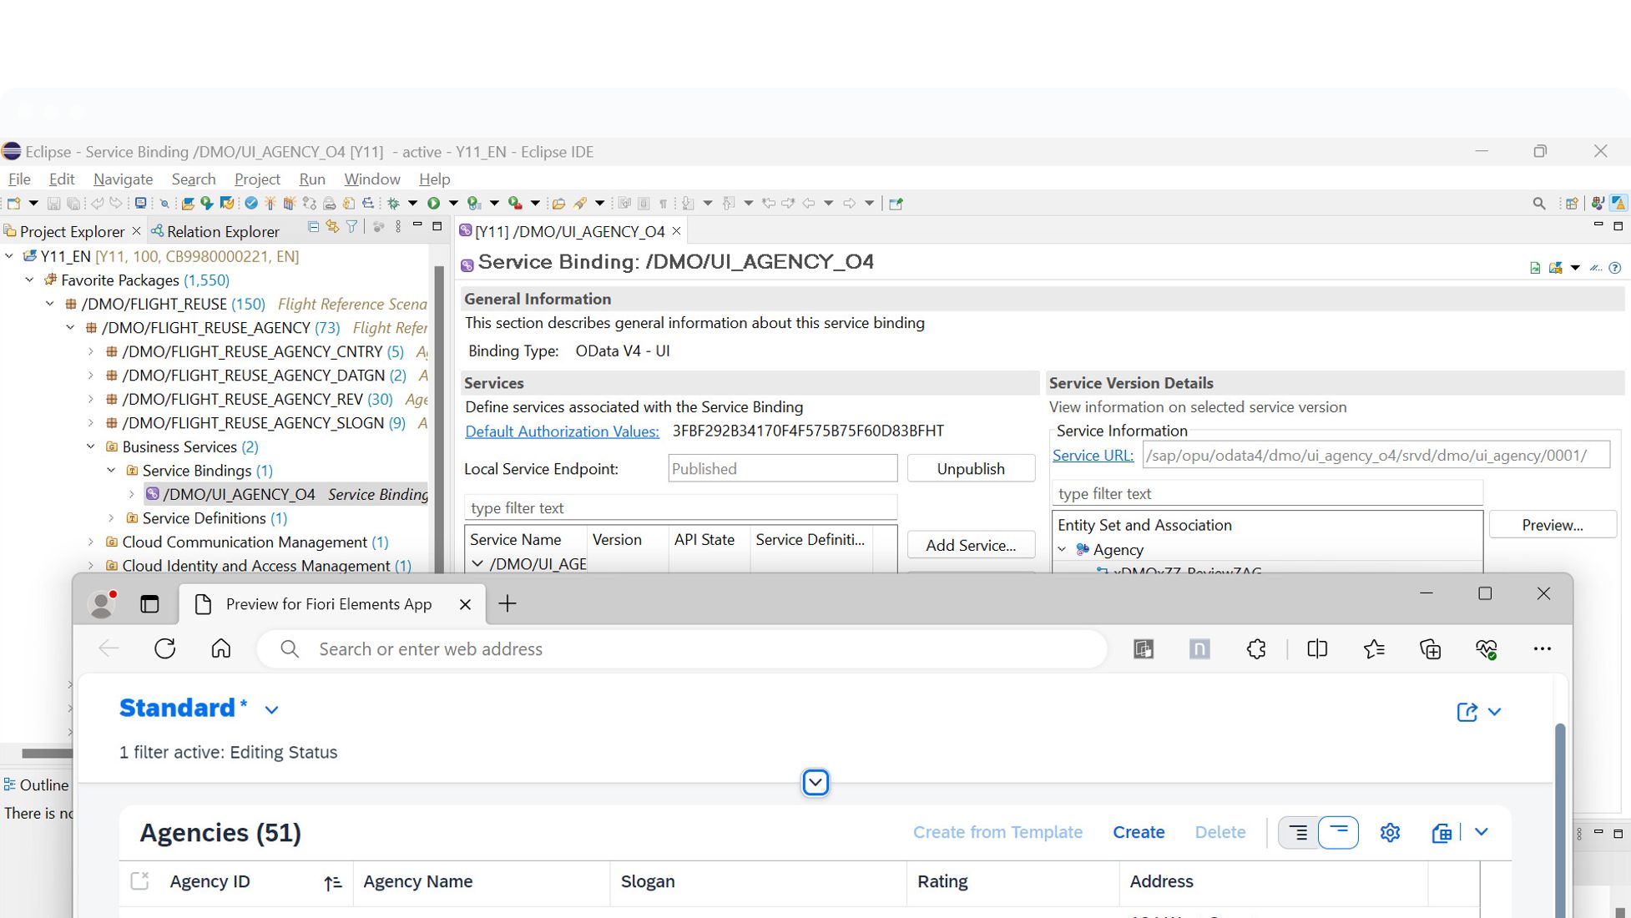The width and height of the screenshot is (1631, 918).
Task: Click the Debug bug icon in toolbar
Action: pos(393,203)
